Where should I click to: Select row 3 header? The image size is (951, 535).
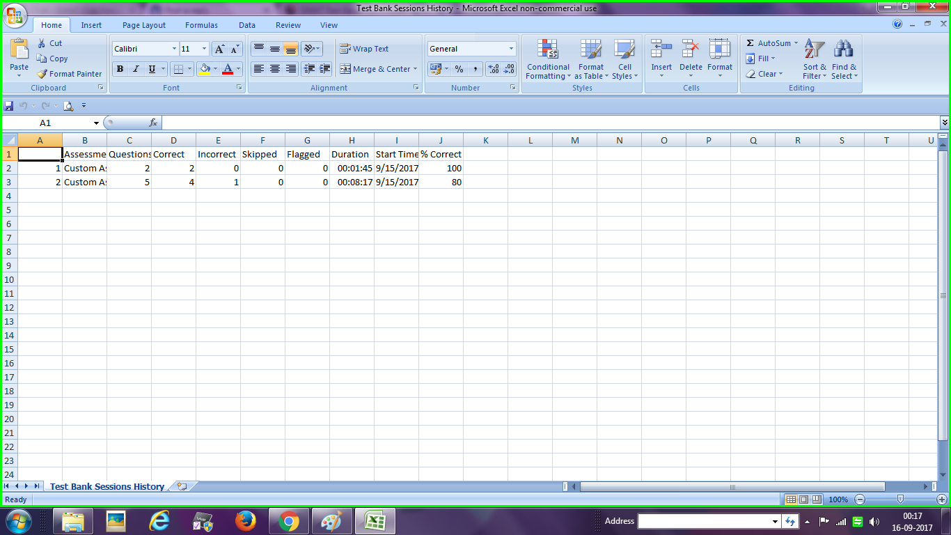[9, 182]
